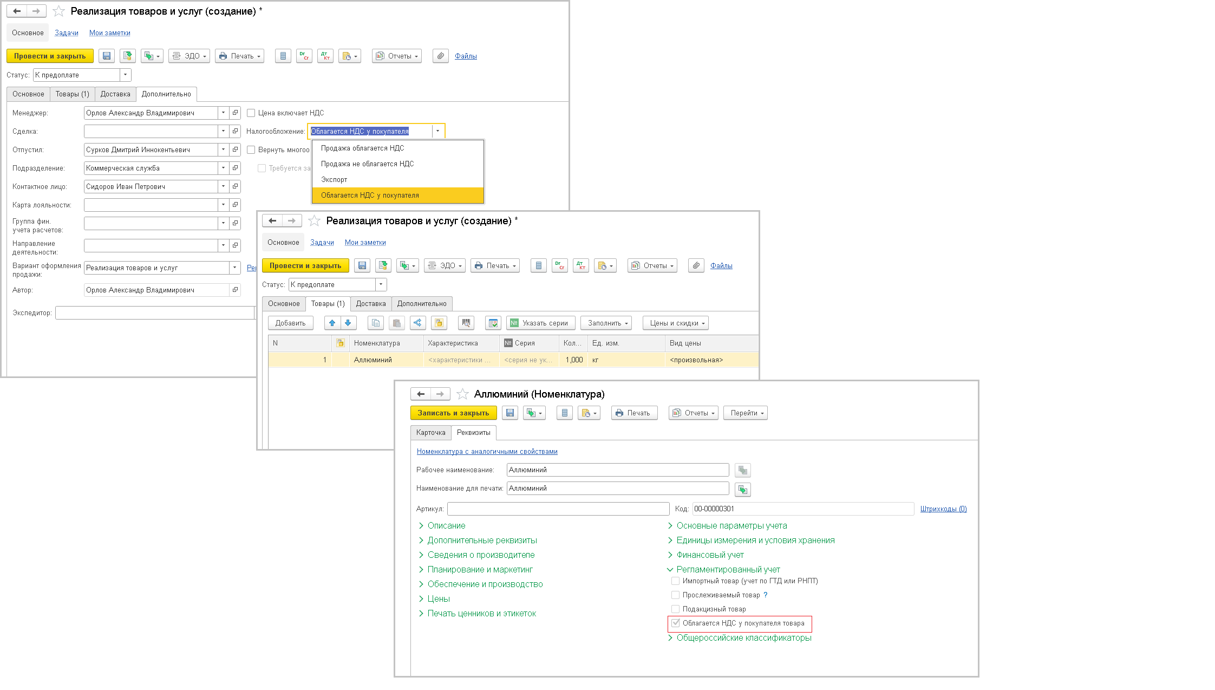This screenshot has height=690, width=1215.
Task: Click the Указать серии button
Action: (x=541, y=323)
